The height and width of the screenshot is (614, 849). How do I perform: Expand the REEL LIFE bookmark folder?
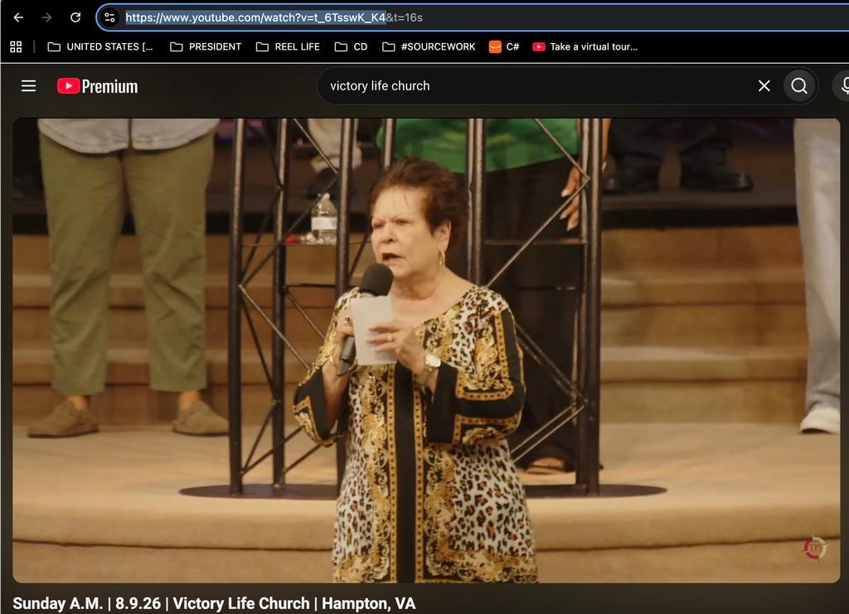(288, 47)
